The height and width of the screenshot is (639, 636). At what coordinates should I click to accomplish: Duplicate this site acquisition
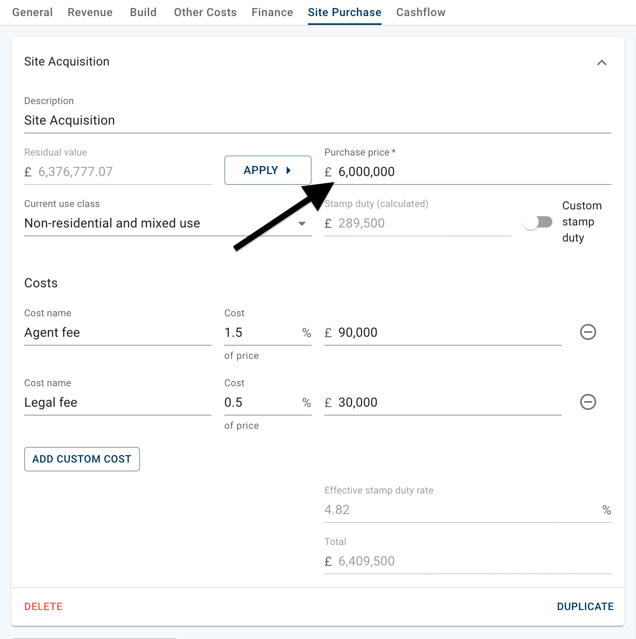585,606
